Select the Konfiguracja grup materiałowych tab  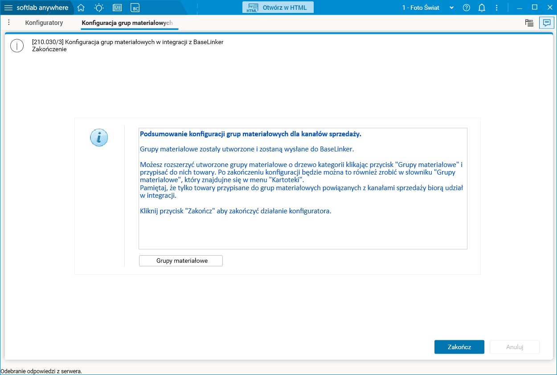coord(129,22)
